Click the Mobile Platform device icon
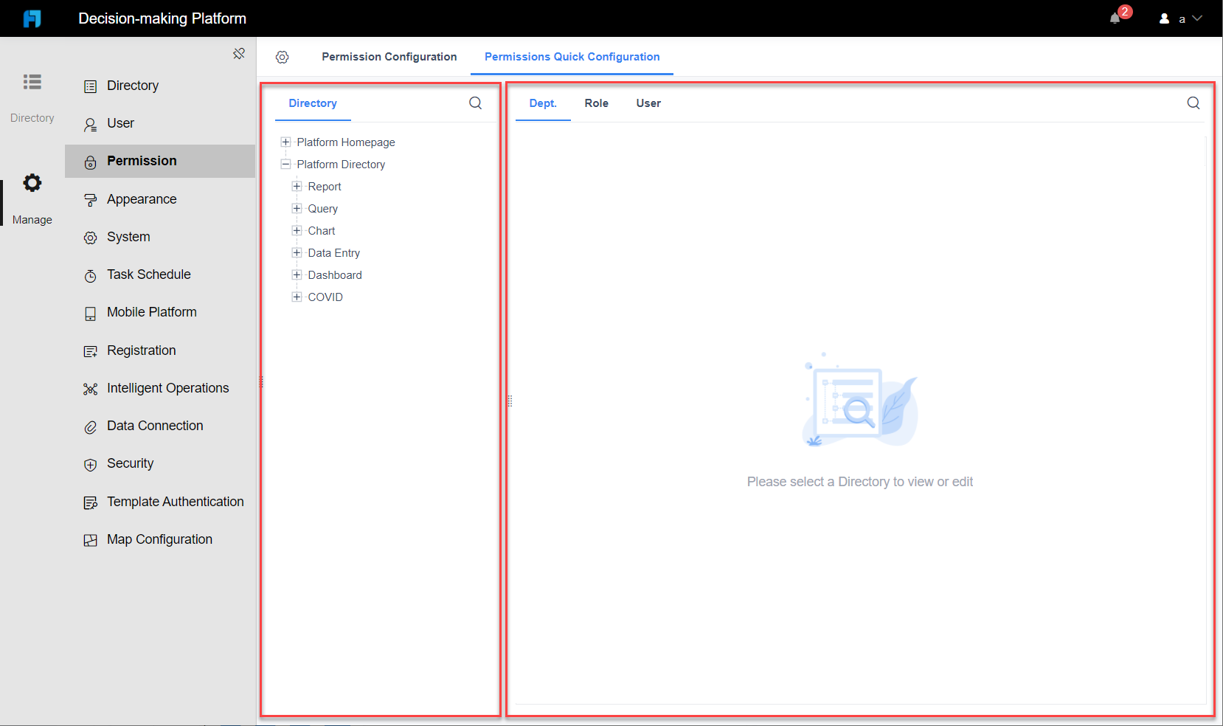This screenshot has height=726, width=1223. (90, 312)
